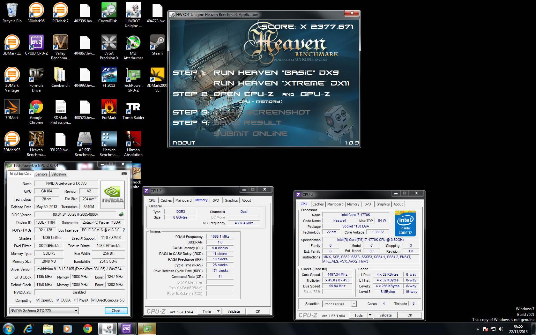The width and height of the screenshot is (536, 335).
Task: Open the CrystalDisk desktop shortcut
Action: 109,13
